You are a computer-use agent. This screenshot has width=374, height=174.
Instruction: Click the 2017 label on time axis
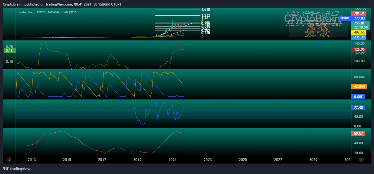click(102, 160)
